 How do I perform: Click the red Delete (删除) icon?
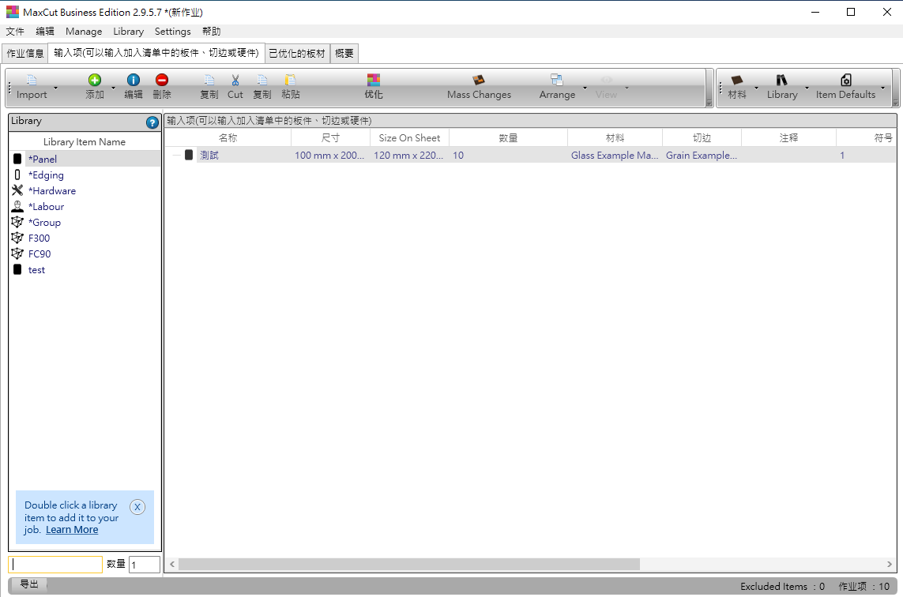(162, 80)
